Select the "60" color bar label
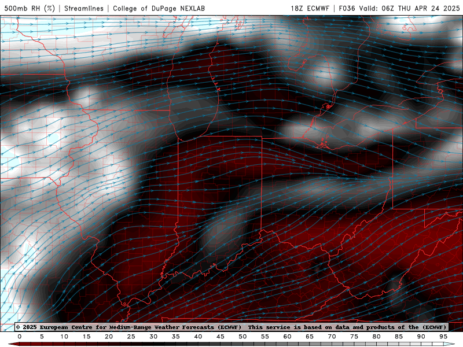This screenshot has height=347, width=463. click(x=287, y=337)
